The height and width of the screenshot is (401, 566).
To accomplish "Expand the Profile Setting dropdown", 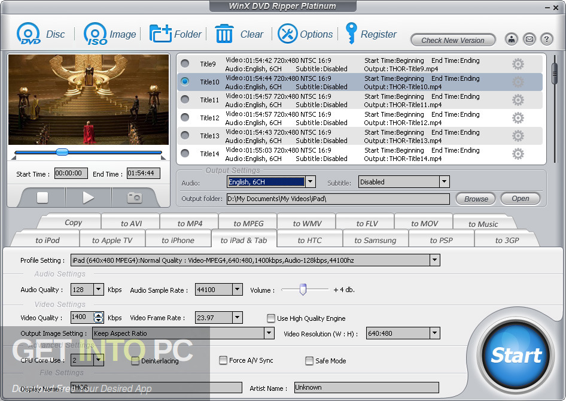I will (x=434, y=260).
